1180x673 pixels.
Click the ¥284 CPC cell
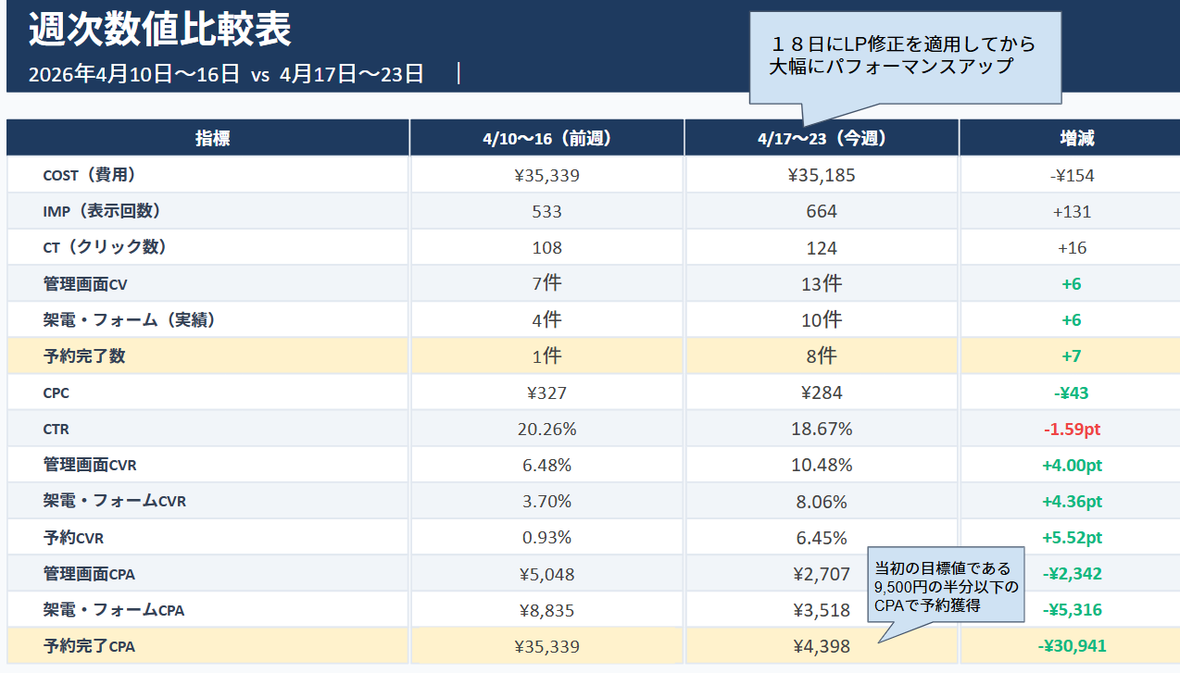coord(822,393)
